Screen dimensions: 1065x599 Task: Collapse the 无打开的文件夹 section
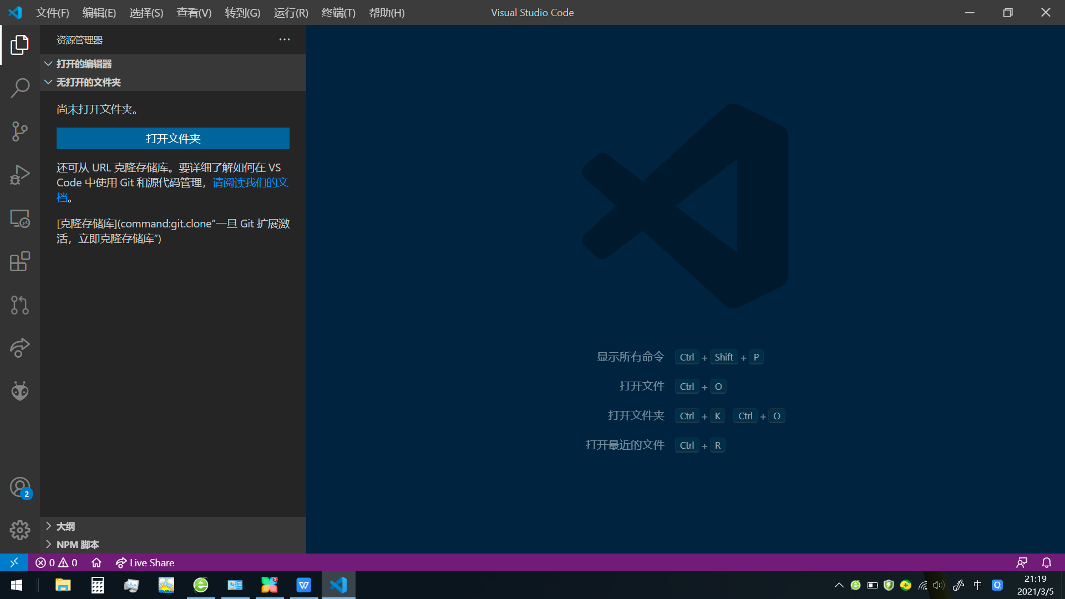pos(88,82)
